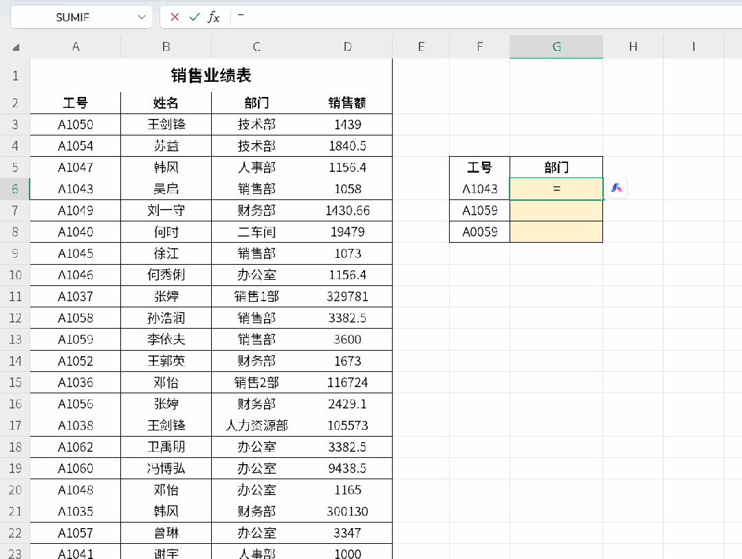The height and width of the screenshot is (559, 742).
Task: Select the column G header
Action: pyautogui.click(x=556, y=47)
